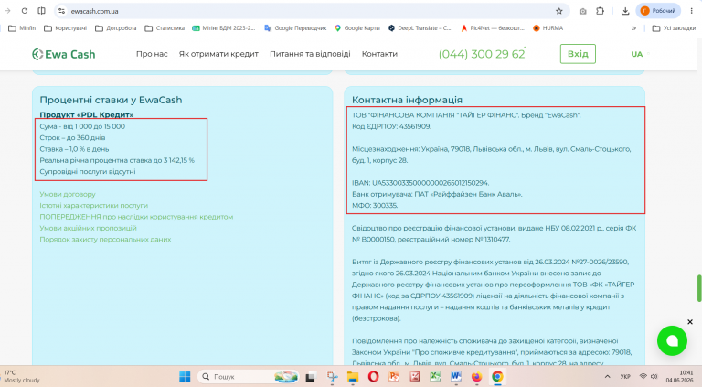
Task: Open the Про нас menu item
Action: click(152, 54)
